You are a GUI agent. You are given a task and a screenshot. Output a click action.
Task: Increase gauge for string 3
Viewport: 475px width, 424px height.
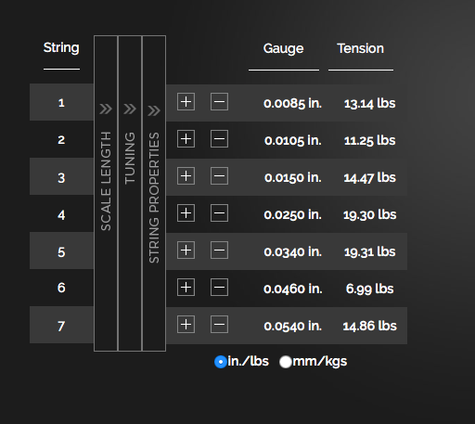click(186, 175)
